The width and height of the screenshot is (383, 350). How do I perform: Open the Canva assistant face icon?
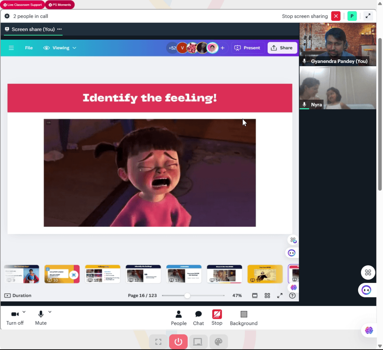291,253
